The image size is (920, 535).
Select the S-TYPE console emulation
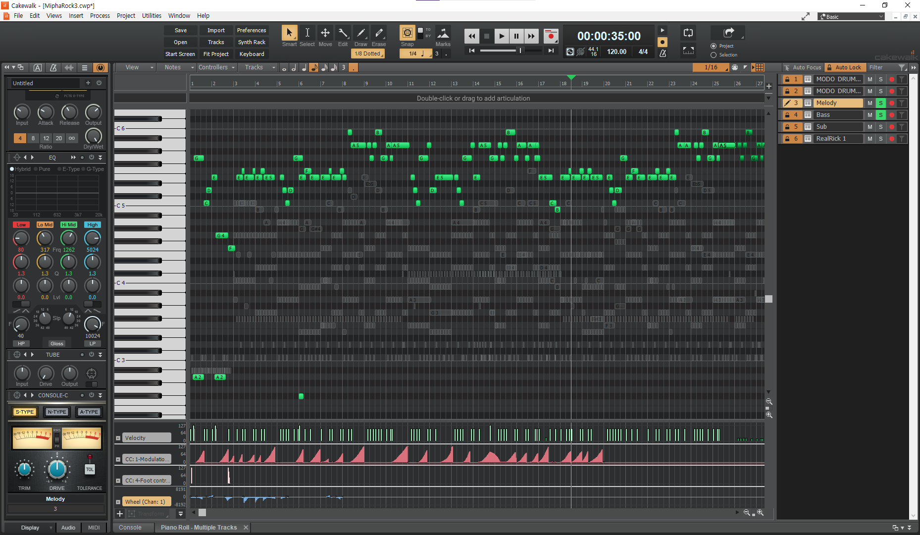tap(25, 412)
